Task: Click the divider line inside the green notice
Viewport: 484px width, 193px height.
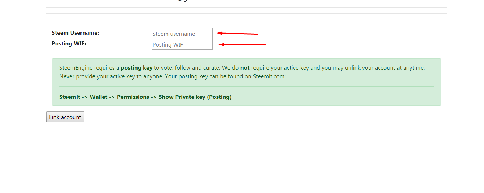Action: [x=247, y=87]
